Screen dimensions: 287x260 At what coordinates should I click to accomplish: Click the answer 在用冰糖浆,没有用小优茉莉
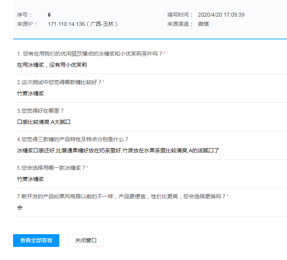pos(52,65)
